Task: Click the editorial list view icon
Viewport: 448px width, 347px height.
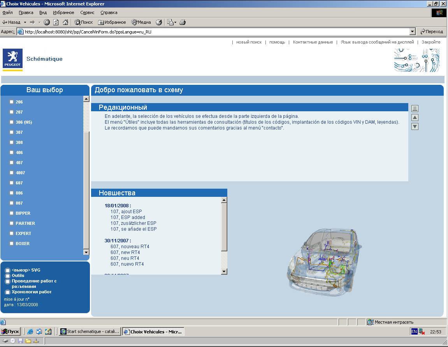Action: coord(415,109)
